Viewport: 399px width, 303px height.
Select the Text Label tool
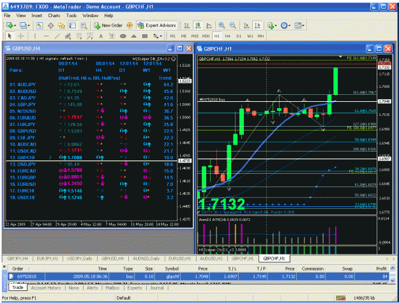[x=112, y=36]
